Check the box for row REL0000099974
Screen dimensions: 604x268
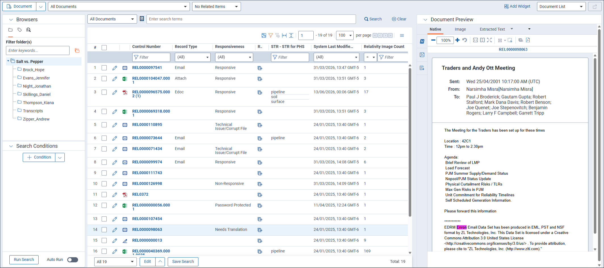click(x=104, y=162)
